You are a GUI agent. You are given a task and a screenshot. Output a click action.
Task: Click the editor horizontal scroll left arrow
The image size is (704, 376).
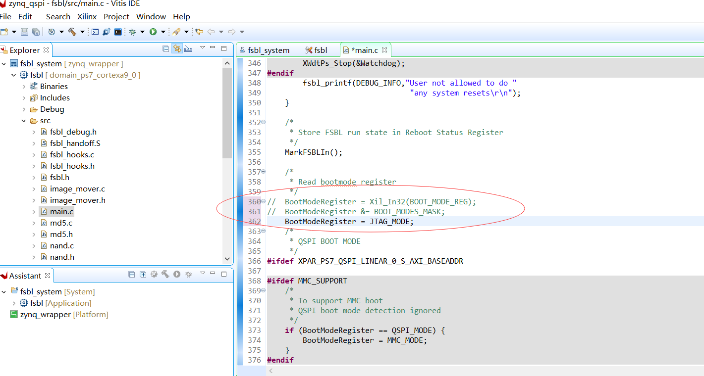(271, 371)
